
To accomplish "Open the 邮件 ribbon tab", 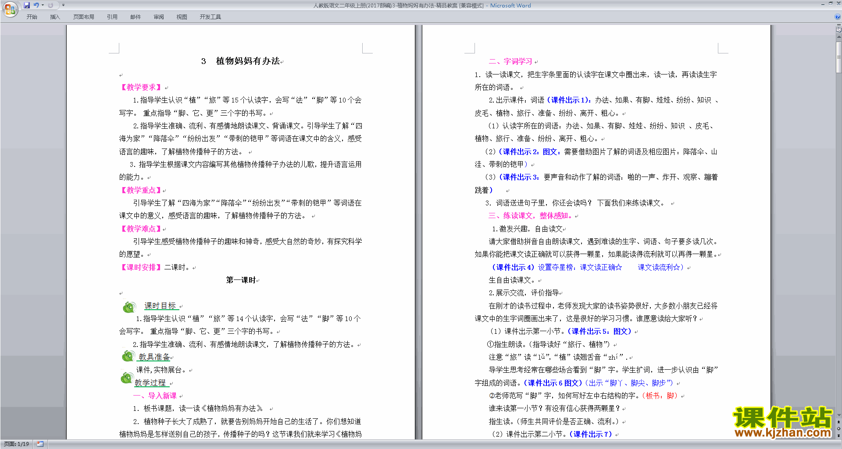I will (136, 17).
